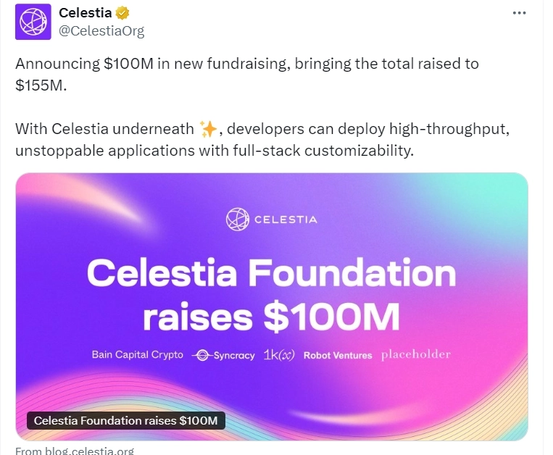The image size is (553, 455).
Task: Click the banner headline "Celestia Foundation raises $100M"
Action: (272, 295)
